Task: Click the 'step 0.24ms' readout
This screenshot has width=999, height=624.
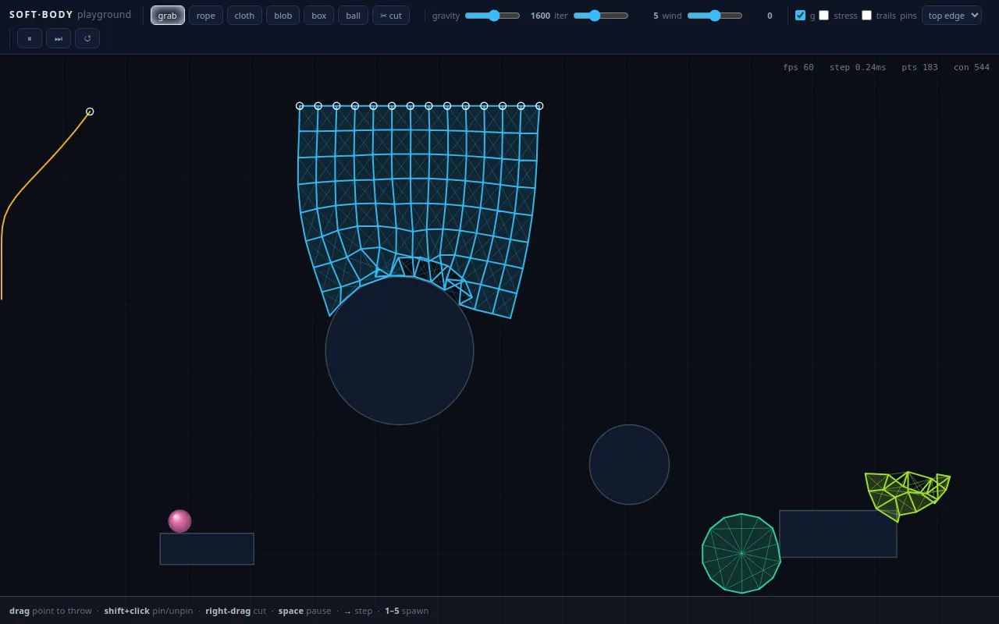Action: (x=858, y=68)
